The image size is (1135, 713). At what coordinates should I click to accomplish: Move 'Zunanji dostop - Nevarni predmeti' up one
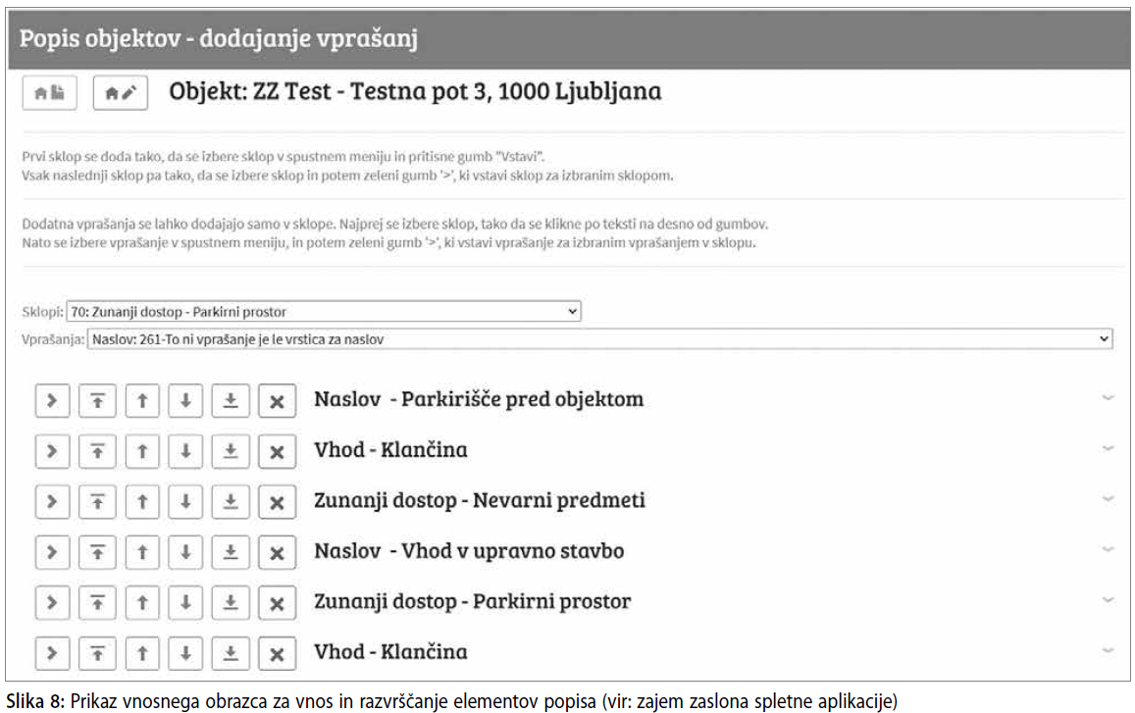pyautogui.click(x=142, y=501)
